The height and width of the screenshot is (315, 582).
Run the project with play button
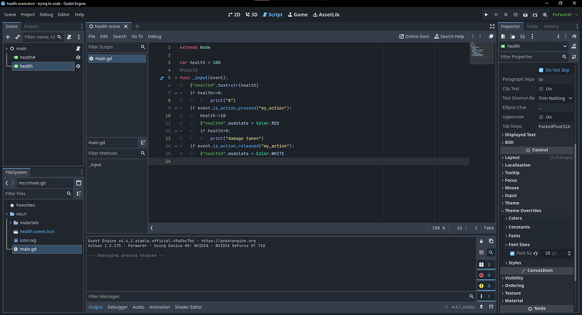click(487, 14)
